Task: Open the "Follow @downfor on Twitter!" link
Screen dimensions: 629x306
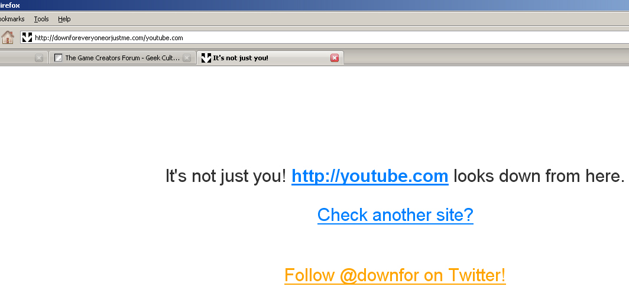Action: (x=395, y=275)
